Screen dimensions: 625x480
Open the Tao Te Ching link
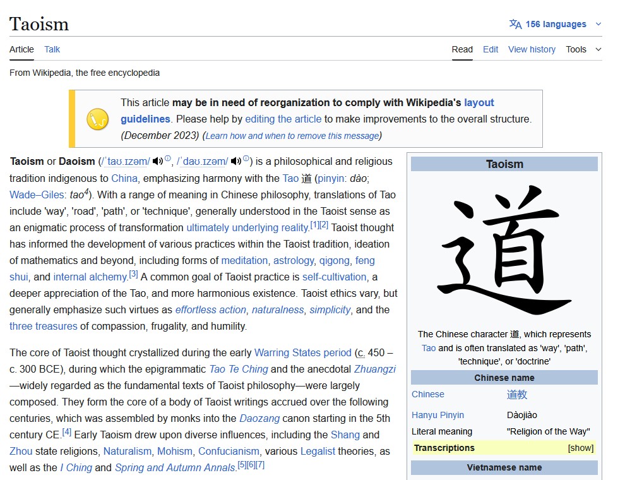(239, 369)
